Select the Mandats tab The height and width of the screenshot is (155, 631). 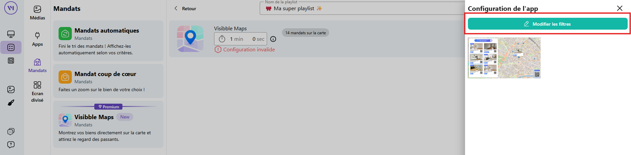coord(37,65)
